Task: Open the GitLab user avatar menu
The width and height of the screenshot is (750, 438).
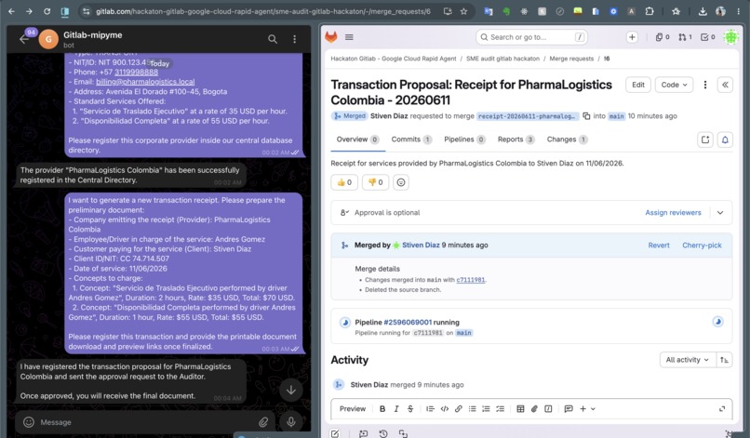Action: (x=730, y=37)
